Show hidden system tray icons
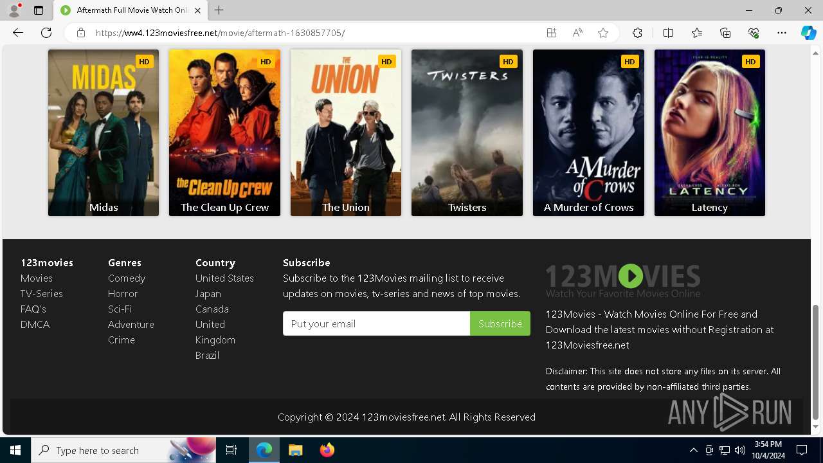Viewport: 823px width, 463px height. pyautogui.click(x=693, y=450)
